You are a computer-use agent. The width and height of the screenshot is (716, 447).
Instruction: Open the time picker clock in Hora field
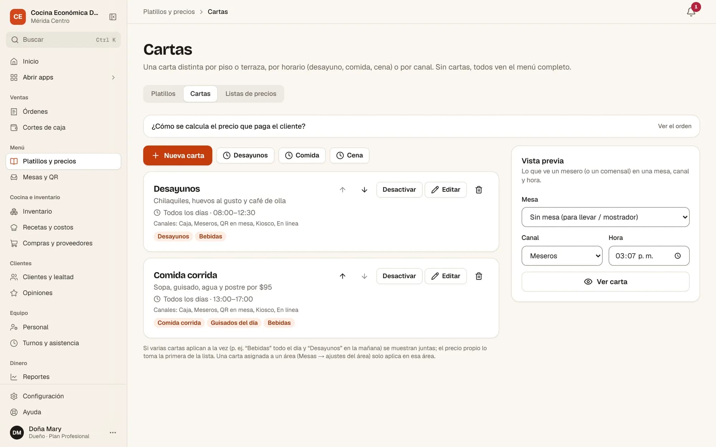(x=678, y=256)
